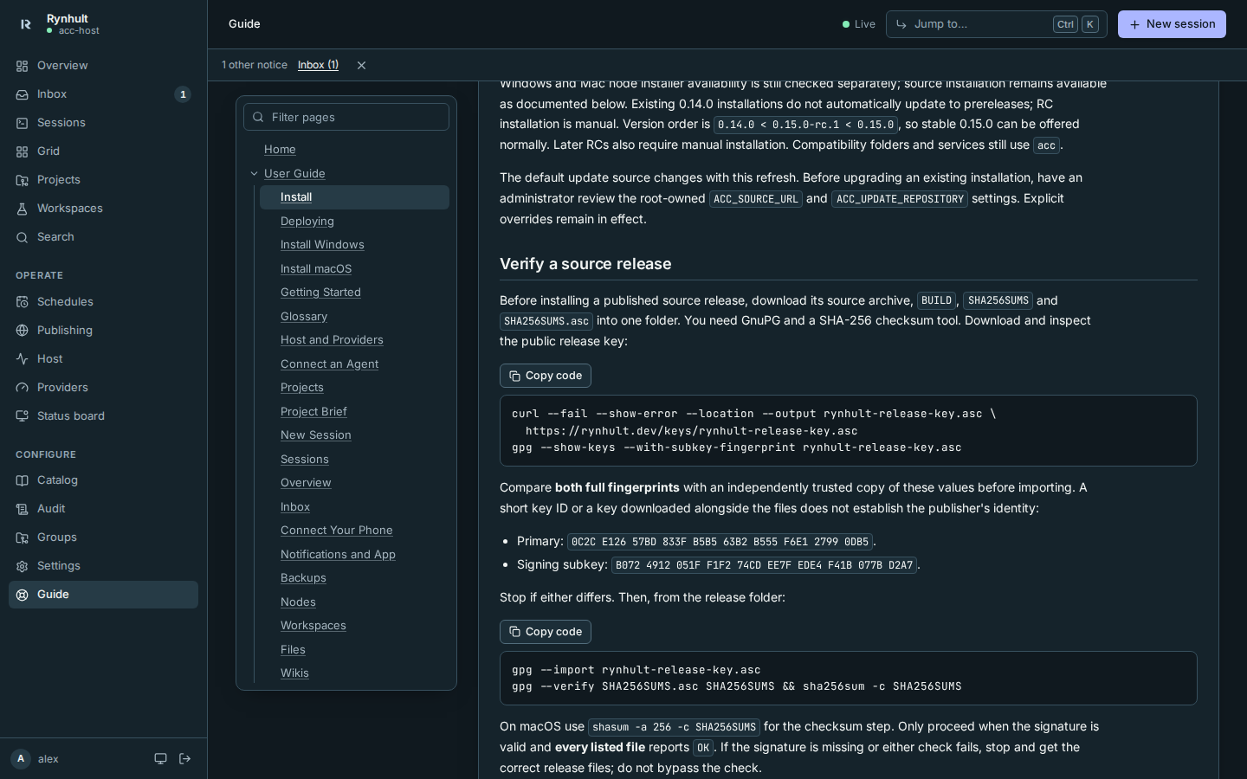Open the Deploying guide page
Viewport: 1247px width, 779px height.
tap(307, 222)
